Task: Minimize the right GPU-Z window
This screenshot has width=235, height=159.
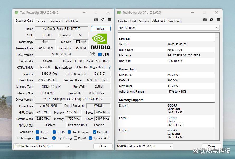Action: point(192,13)
